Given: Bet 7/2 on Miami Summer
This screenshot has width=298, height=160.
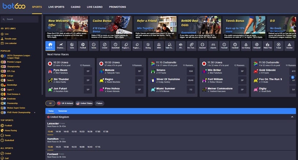Looking at the screenshot, I should (191, 89).
